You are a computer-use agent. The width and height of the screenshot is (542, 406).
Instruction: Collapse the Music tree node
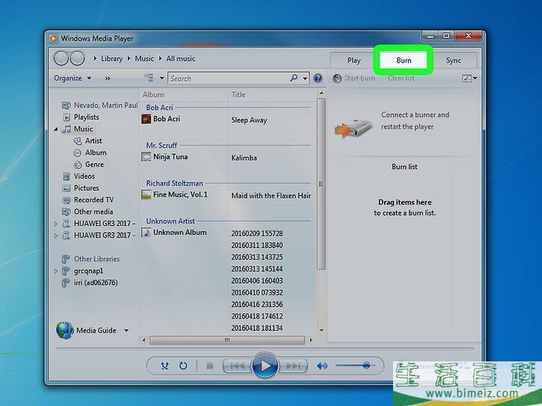click(x=56, y=129)
